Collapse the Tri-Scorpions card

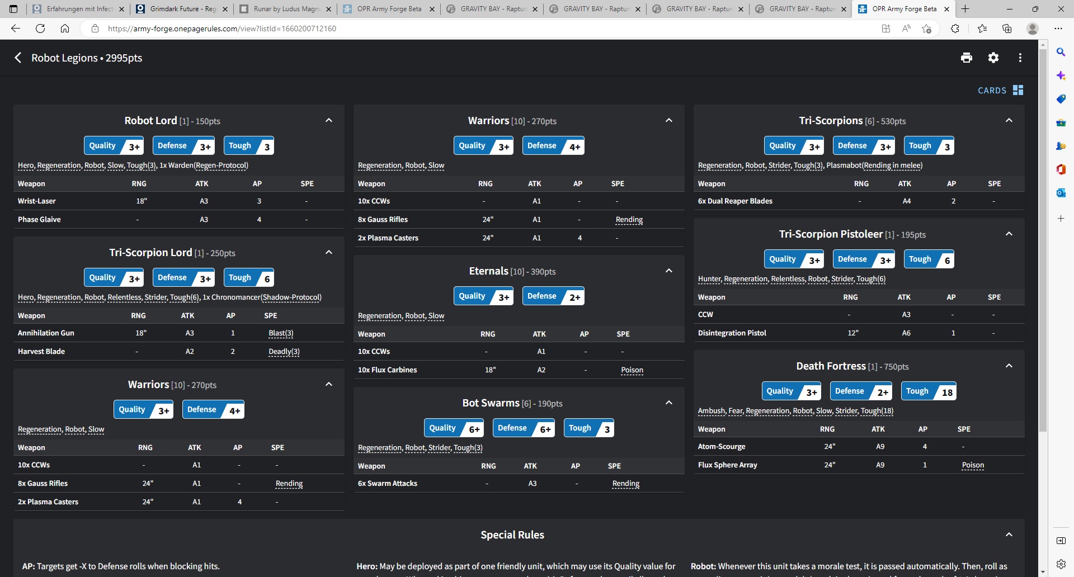[x=1009, y=120]
